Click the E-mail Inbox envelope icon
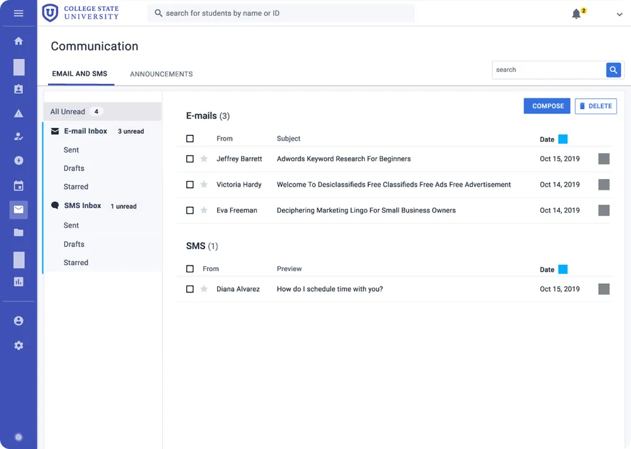This screenshot has width=631, height=449. point(55,131)
